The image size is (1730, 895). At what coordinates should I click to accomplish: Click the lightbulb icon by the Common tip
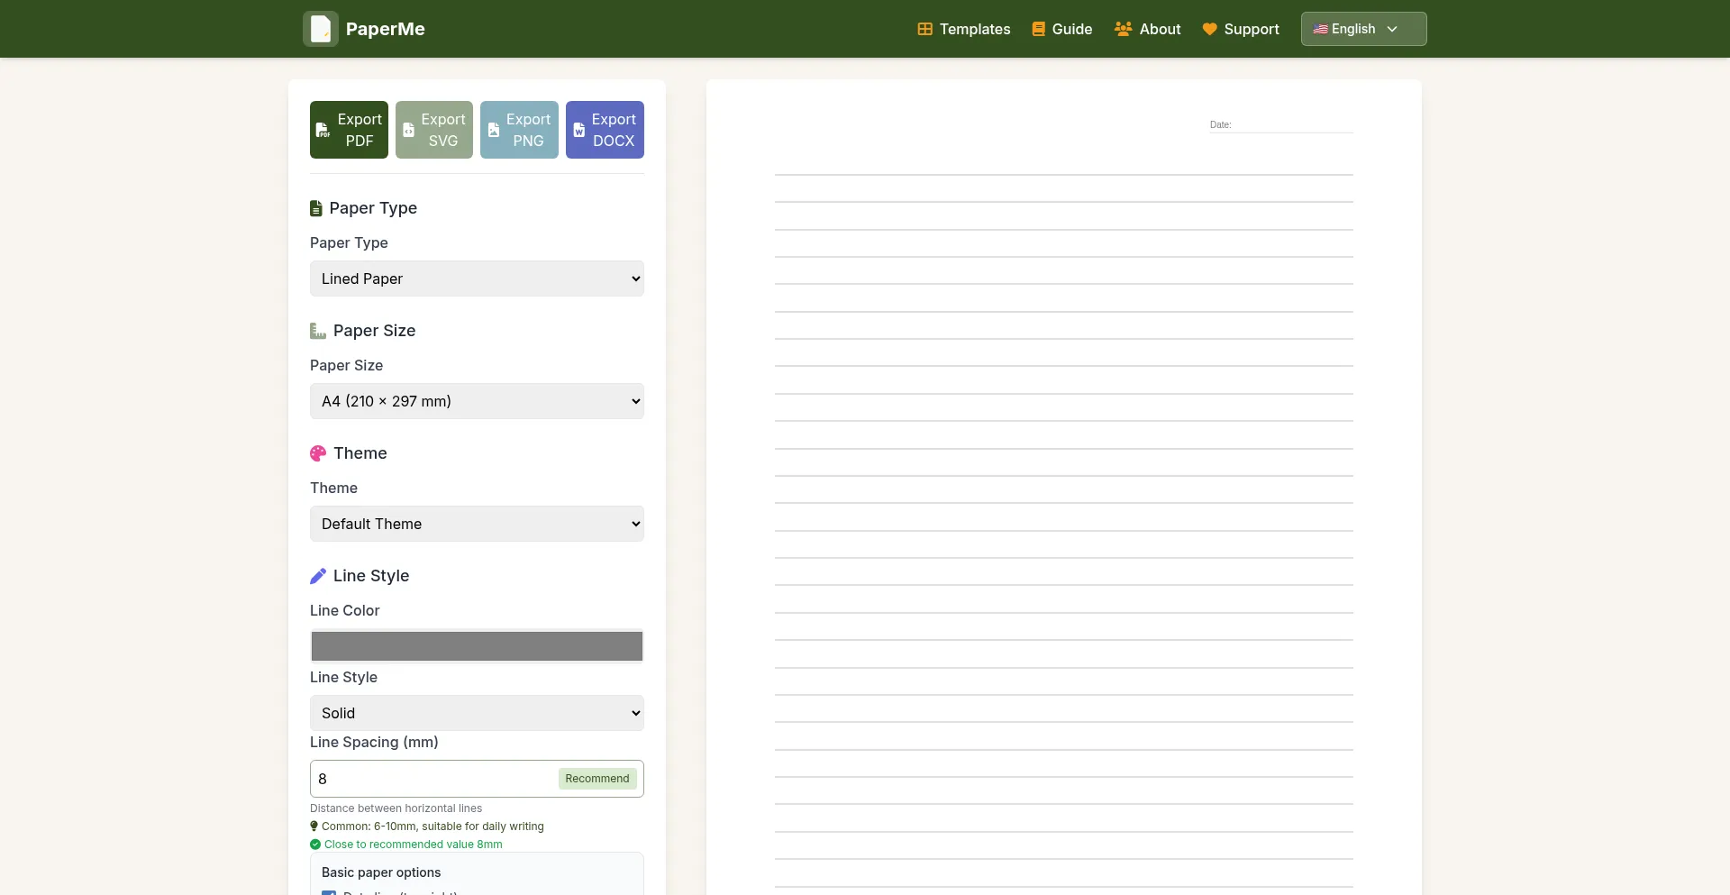tap(314, 827)
